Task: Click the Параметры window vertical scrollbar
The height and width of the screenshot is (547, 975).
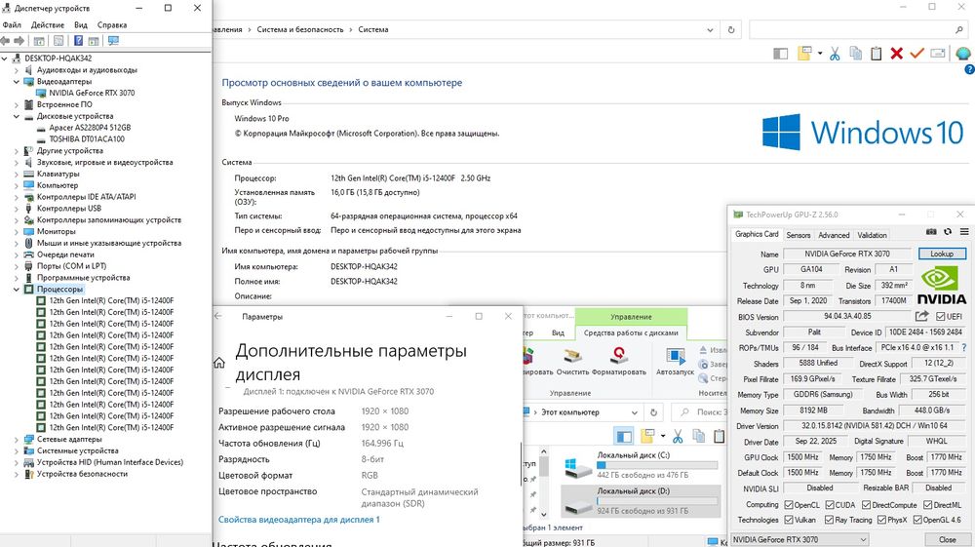Action: tap(521, 463)
